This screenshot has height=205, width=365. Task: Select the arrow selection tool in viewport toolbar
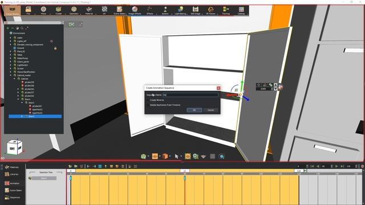pyautogui.click(x=176, y=157)
